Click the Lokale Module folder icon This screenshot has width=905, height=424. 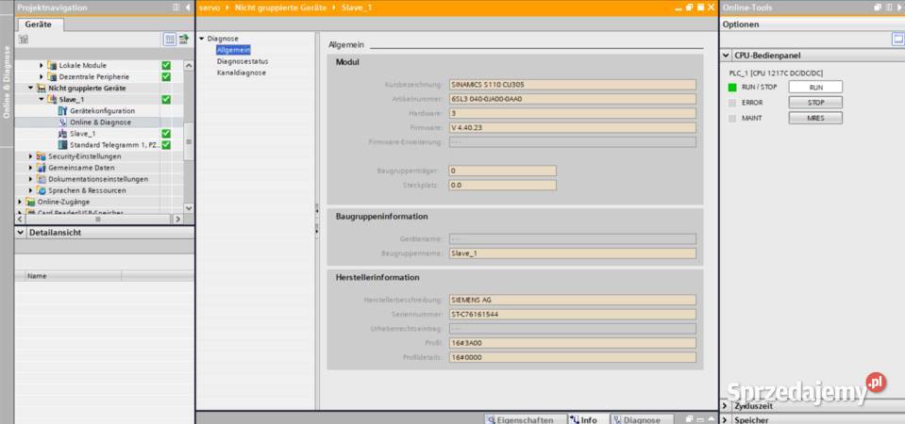(x=53, y=66)
